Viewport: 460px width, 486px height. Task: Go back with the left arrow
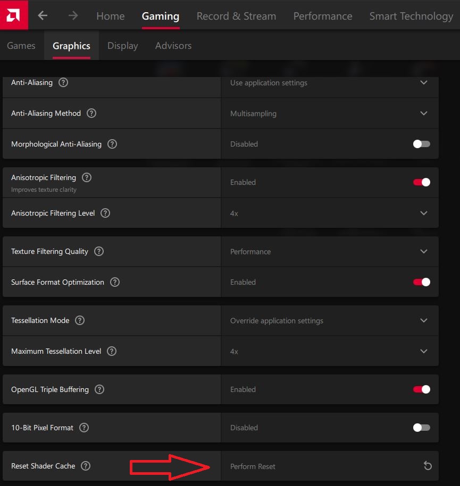[43, 15]
